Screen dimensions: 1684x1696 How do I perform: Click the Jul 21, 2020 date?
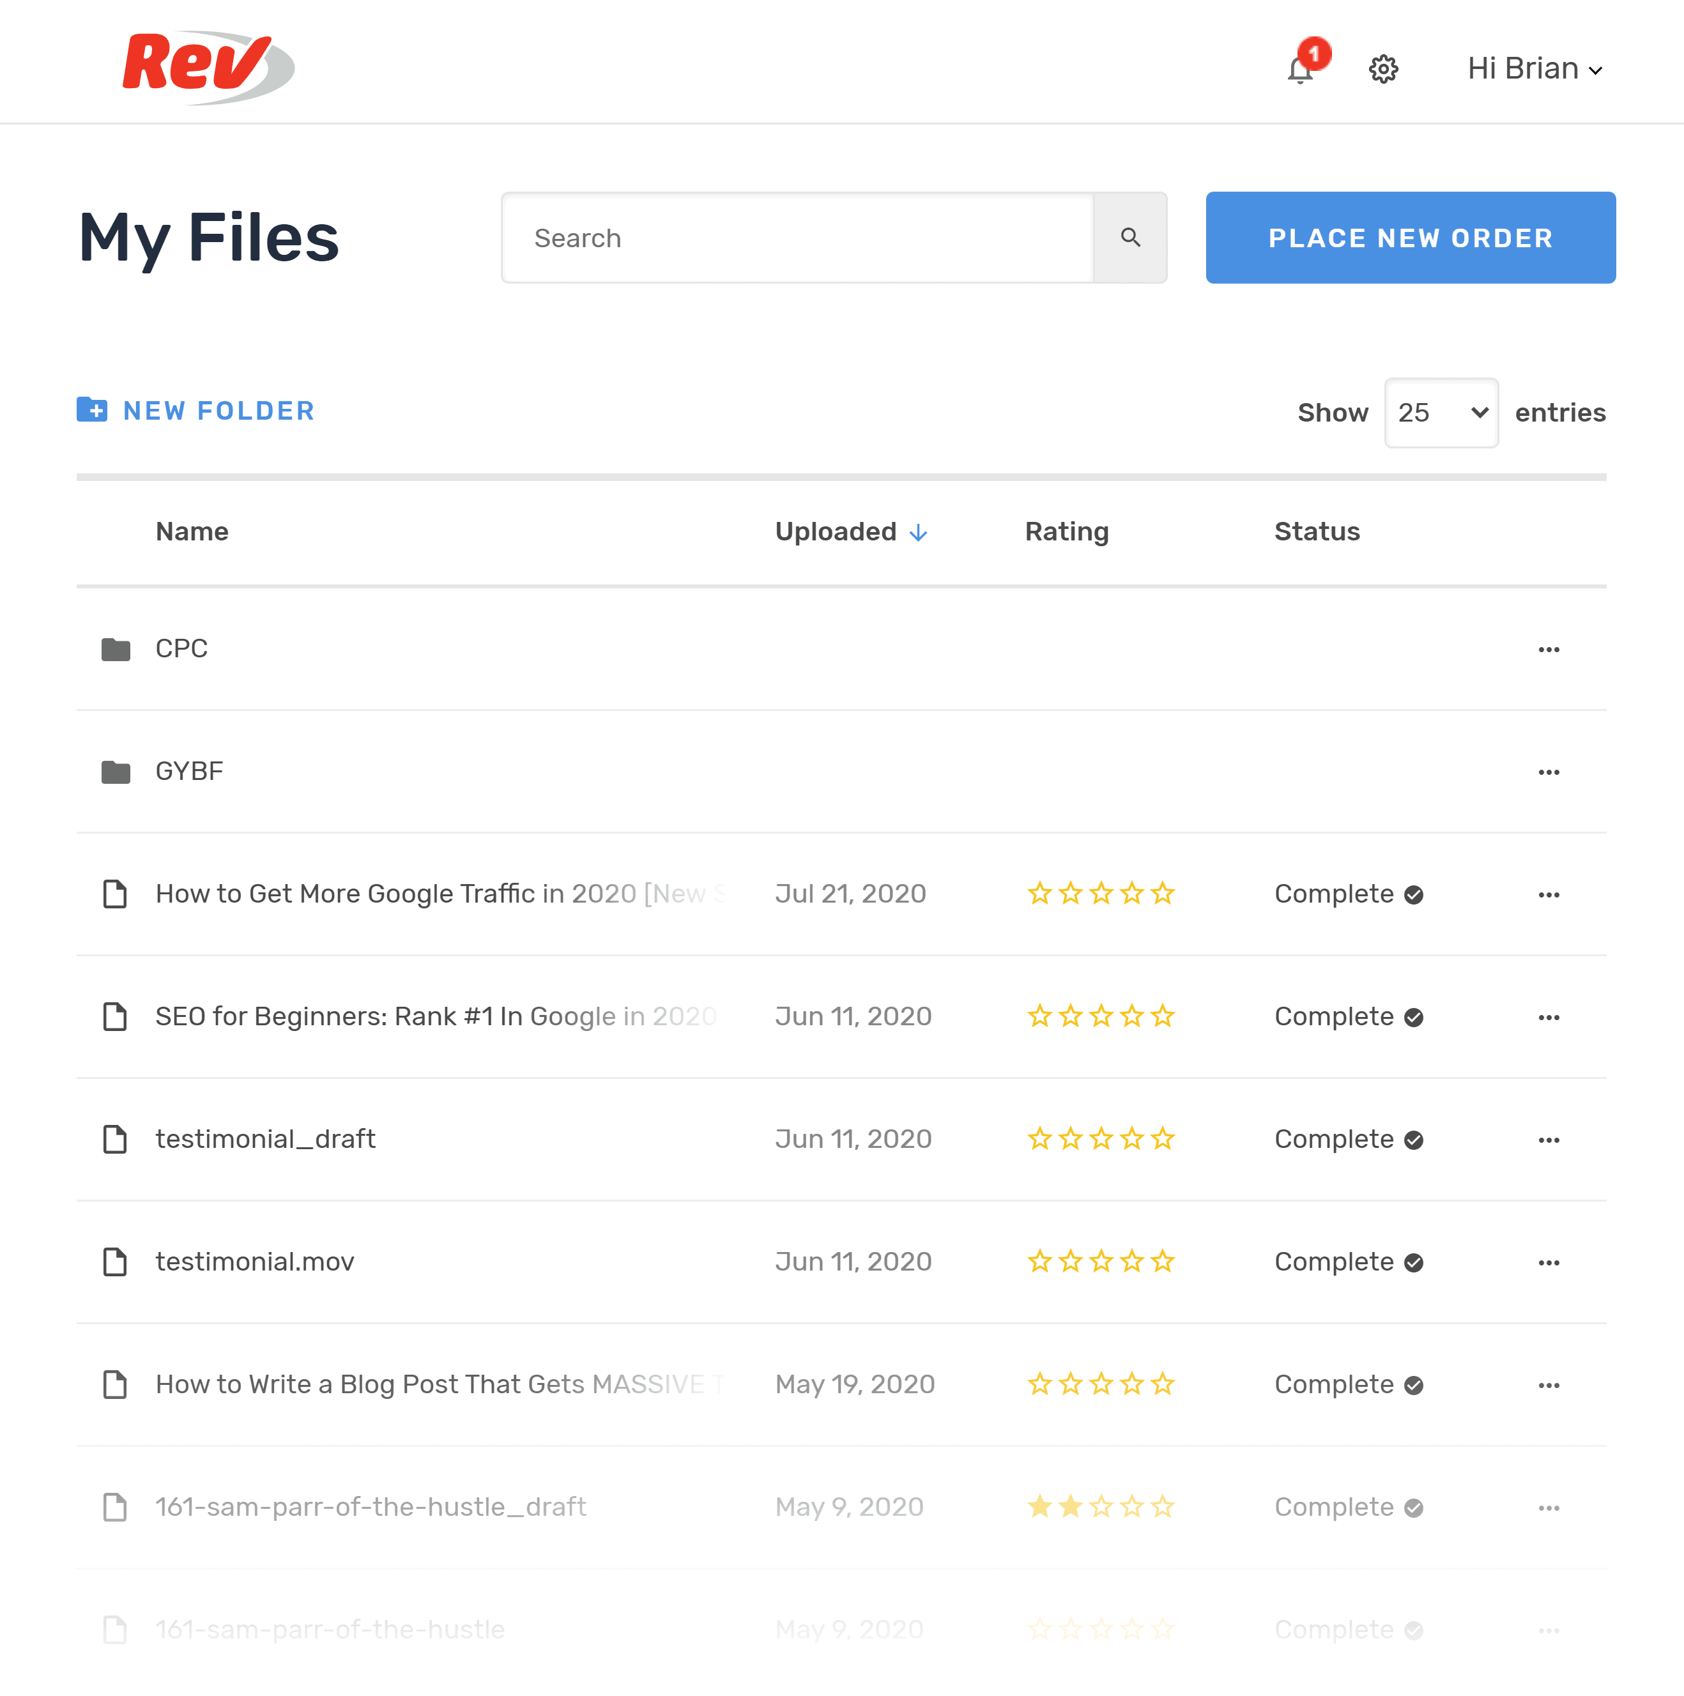pyautogui.click(x=851, y=894)
